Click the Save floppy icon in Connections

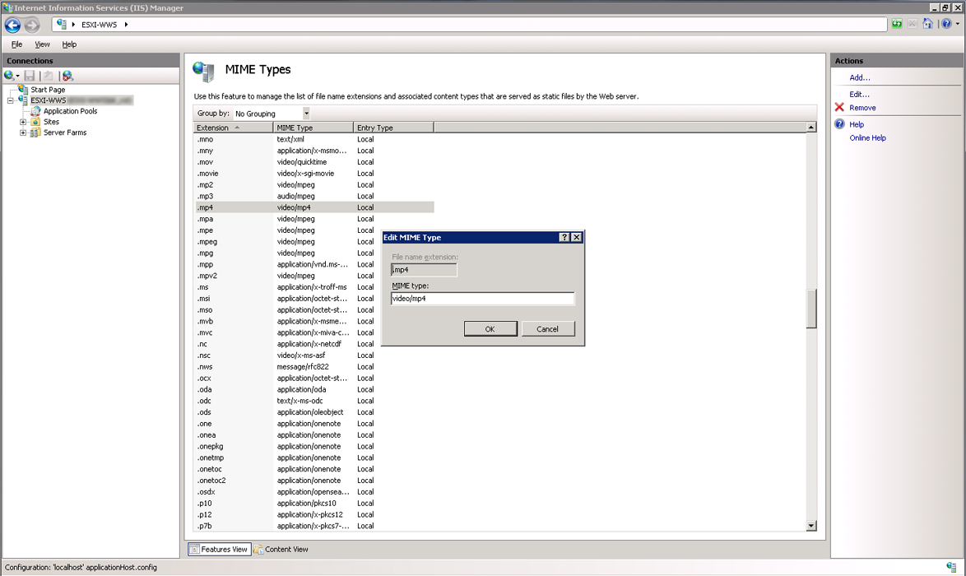(x=29, y=76)
